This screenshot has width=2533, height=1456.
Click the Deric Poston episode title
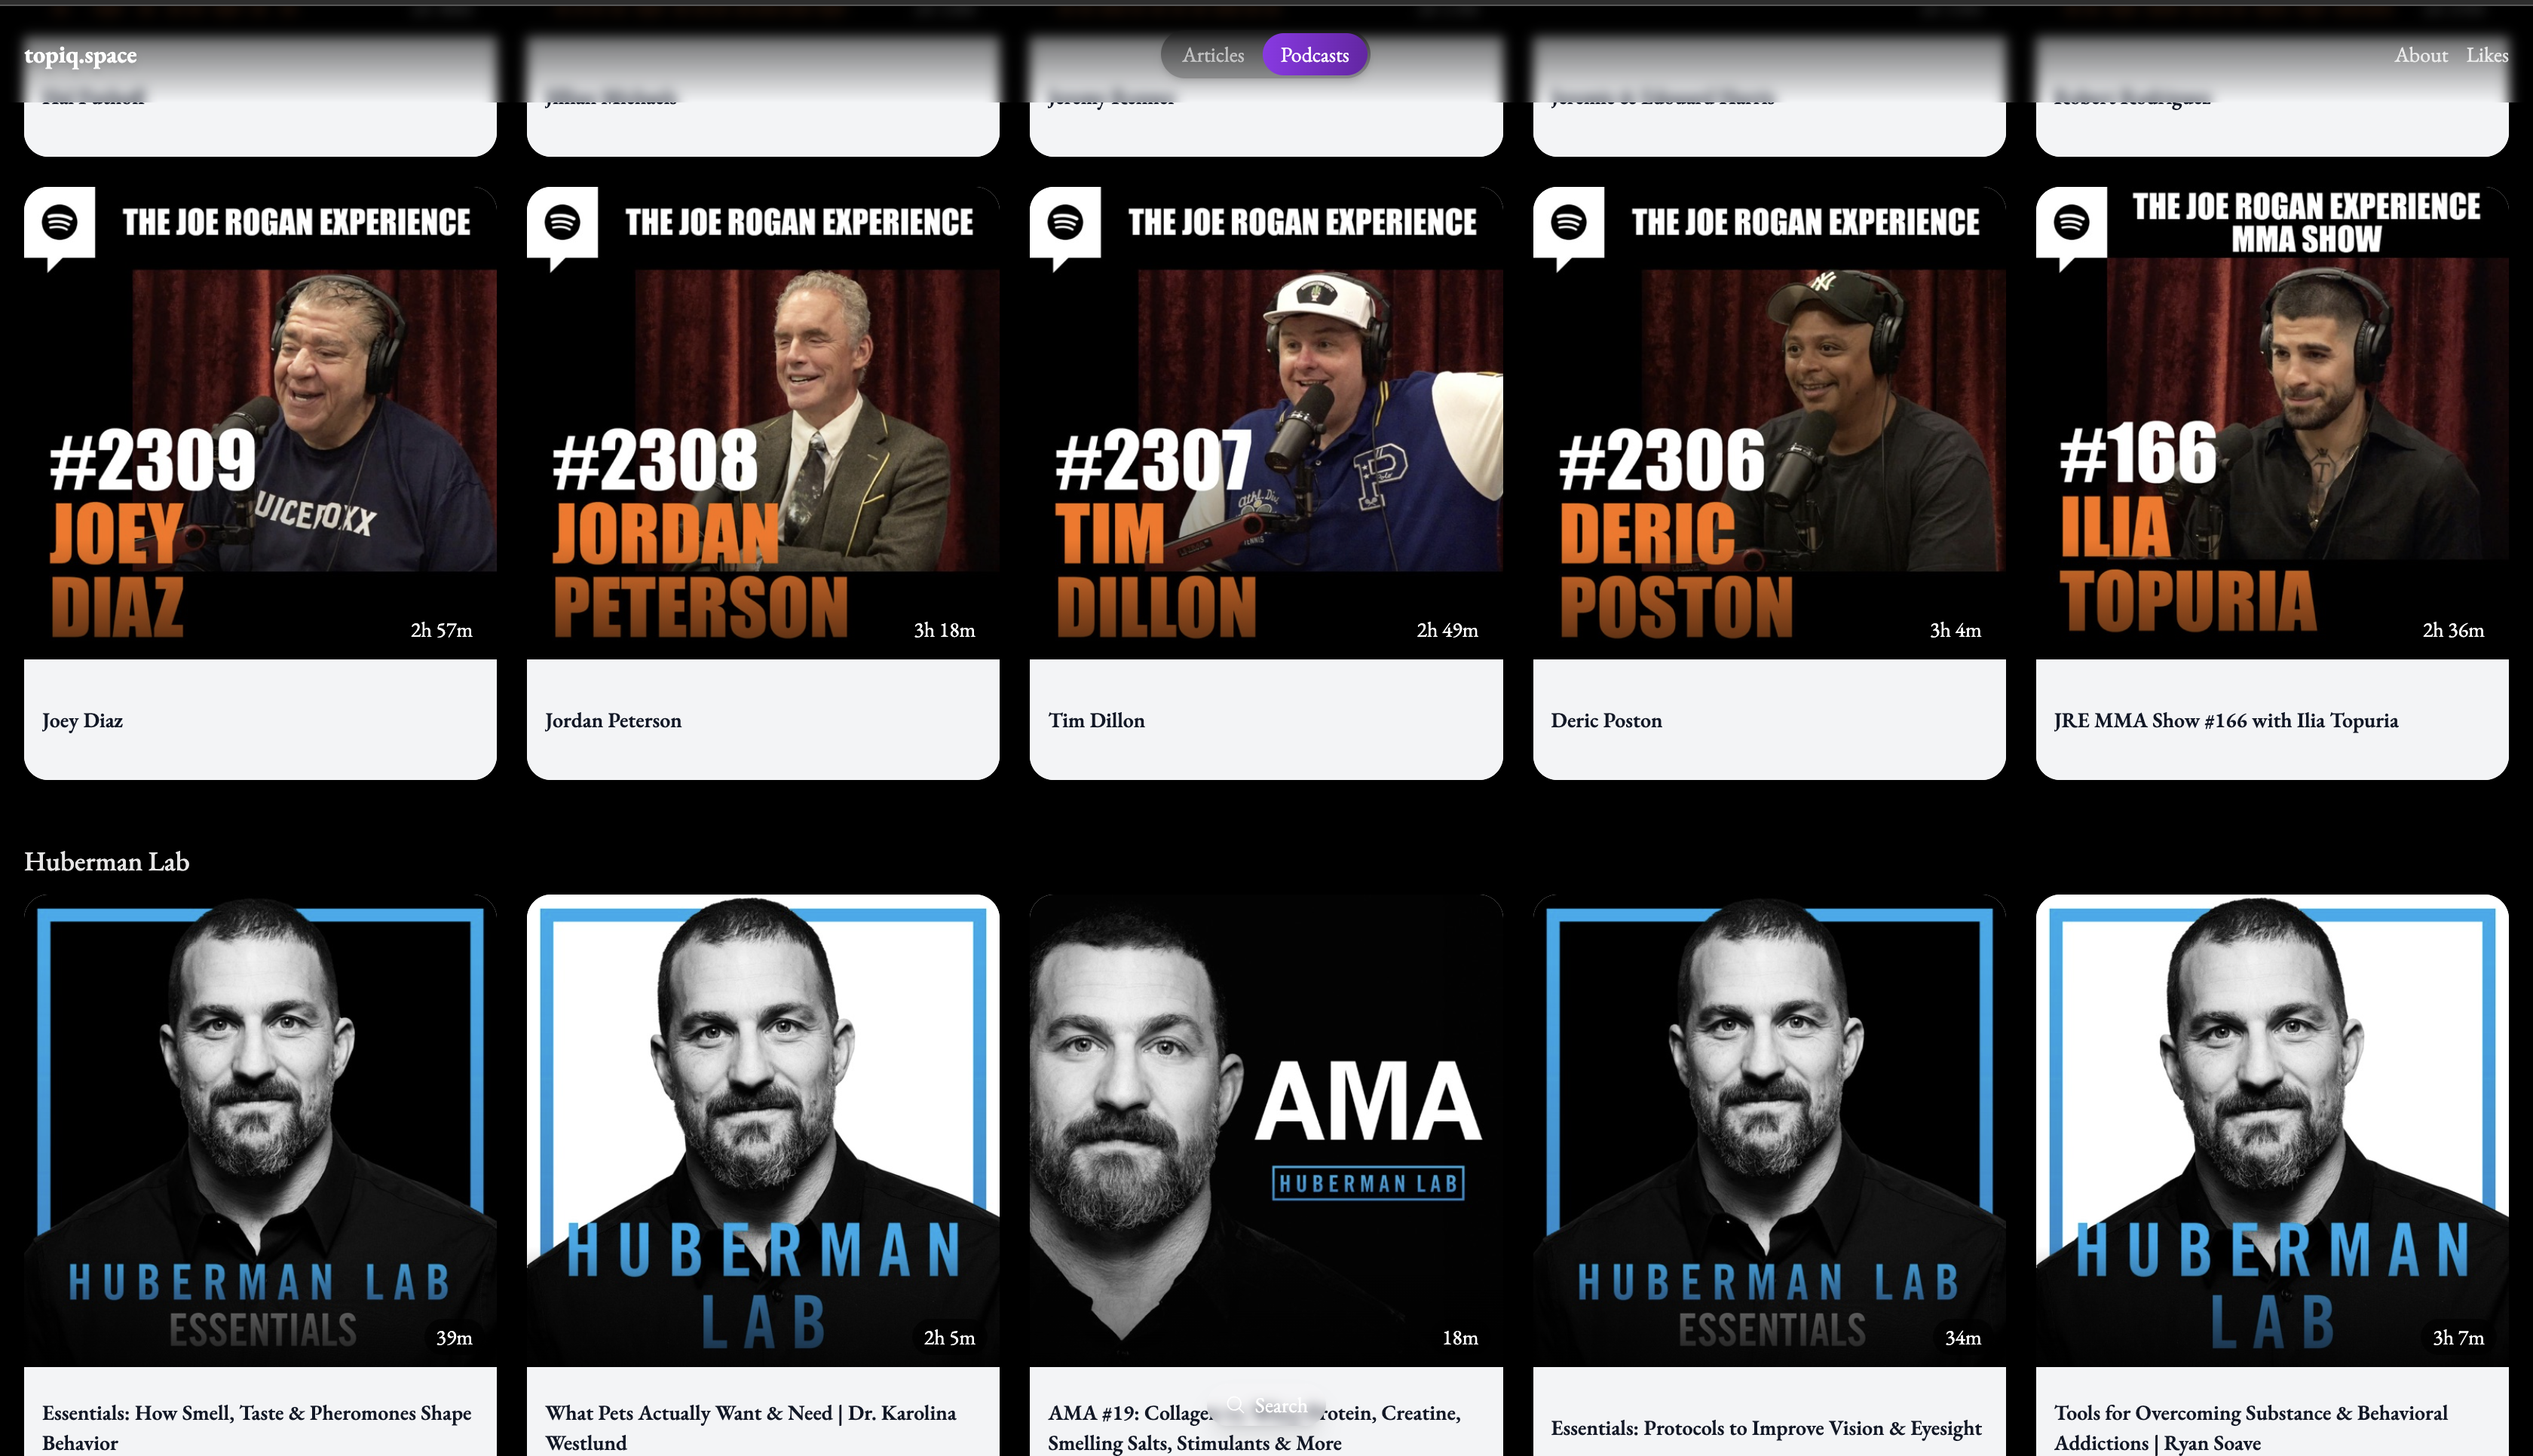[x=1606, y=720]
